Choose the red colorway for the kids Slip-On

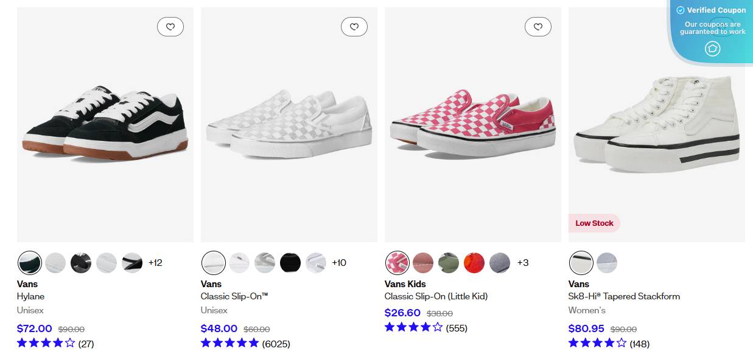[x=474, y=263]
